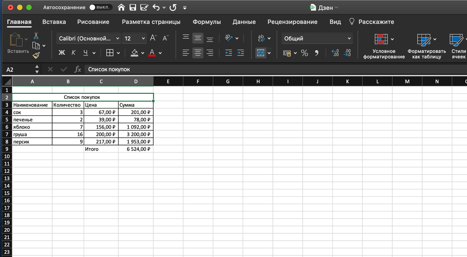467x257 pixels.
Task: Select column header E
Action: (168, 82)
